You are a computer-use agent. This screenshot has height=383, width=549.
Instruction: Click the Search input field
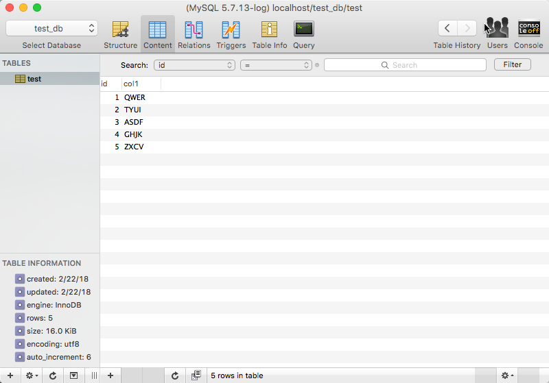tap(405, 65)
